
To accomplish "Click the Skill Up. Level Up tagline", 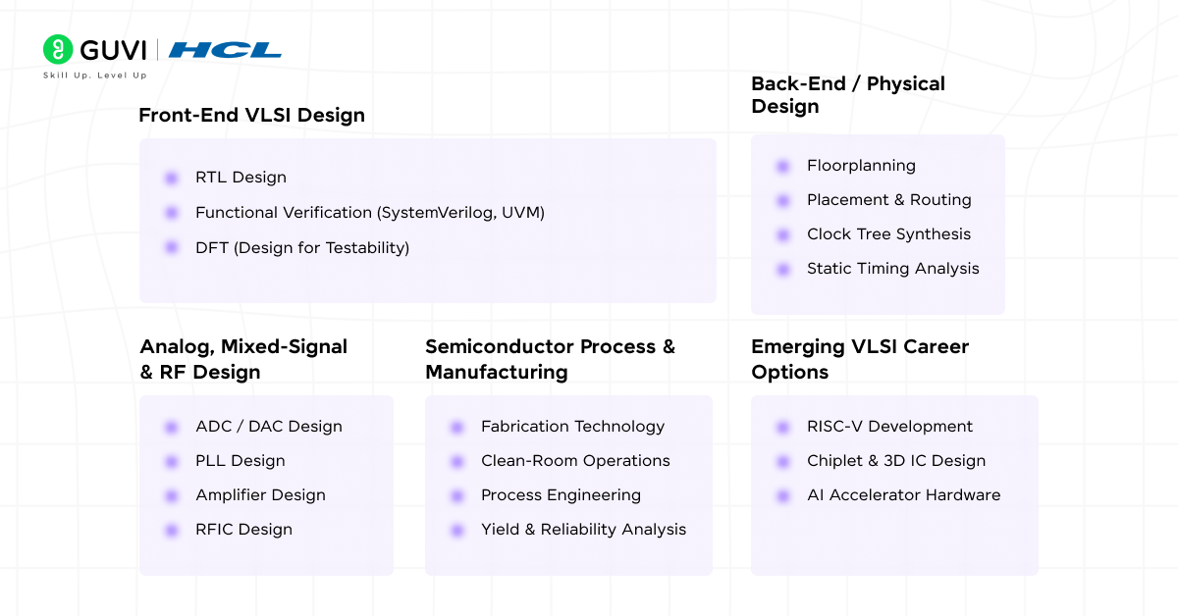I will point(94,76).
